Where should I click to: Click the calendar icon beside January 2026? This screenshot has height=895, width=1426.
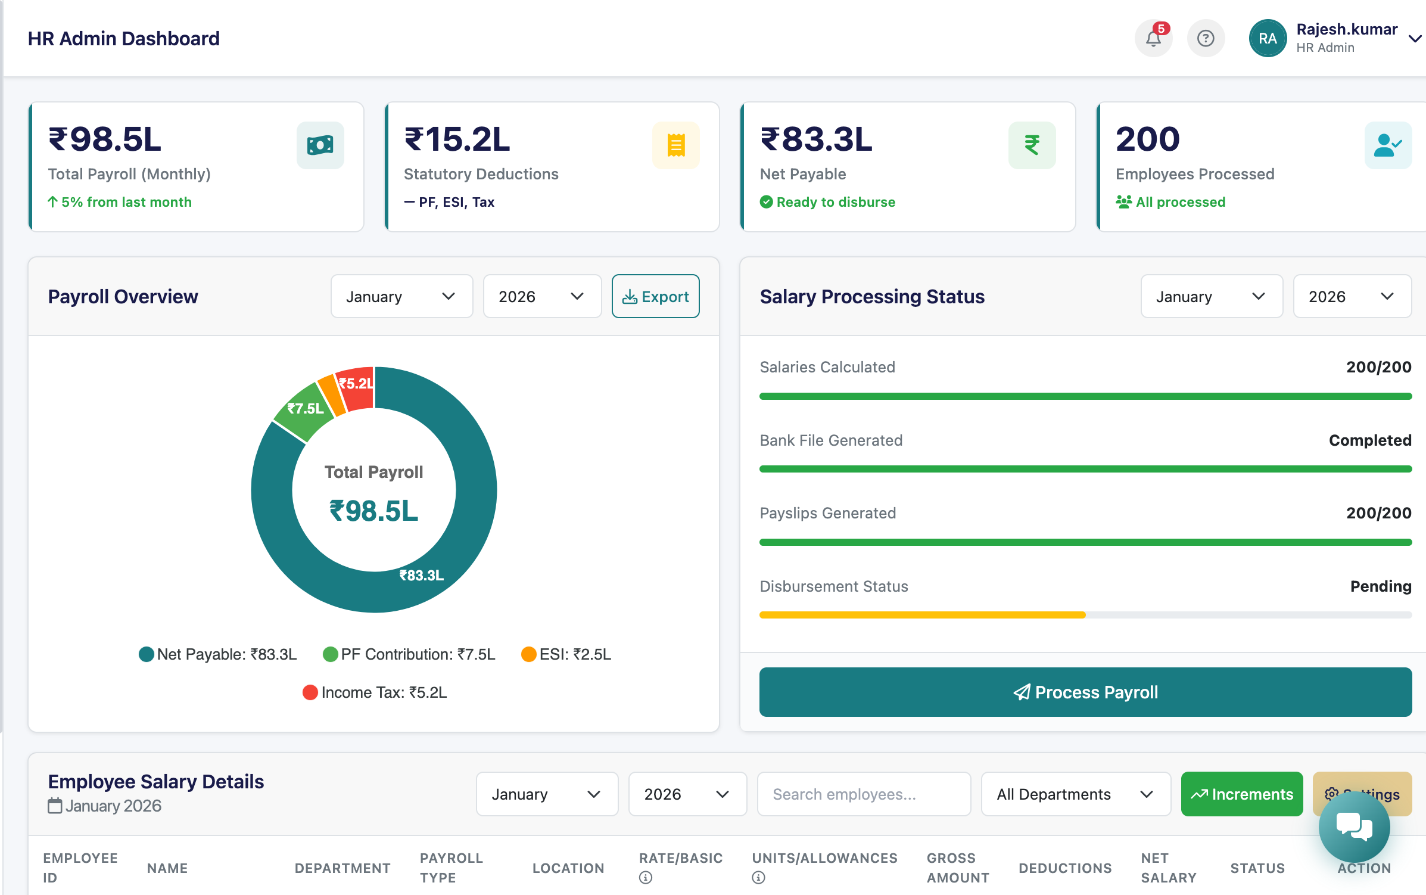point(55,805)
